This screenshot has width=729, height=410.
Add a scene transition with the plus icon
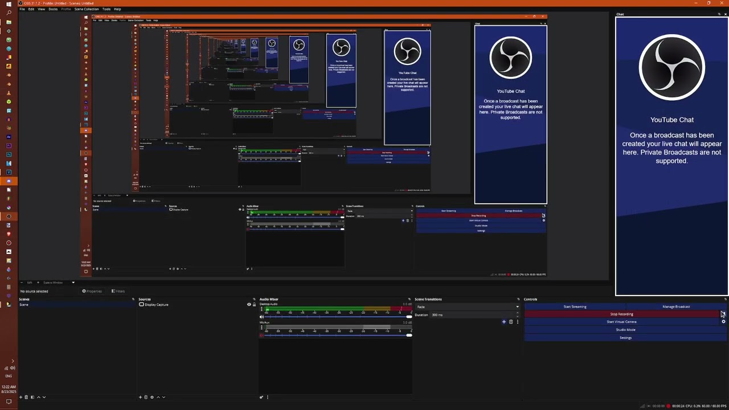click(x=503, y=322)
